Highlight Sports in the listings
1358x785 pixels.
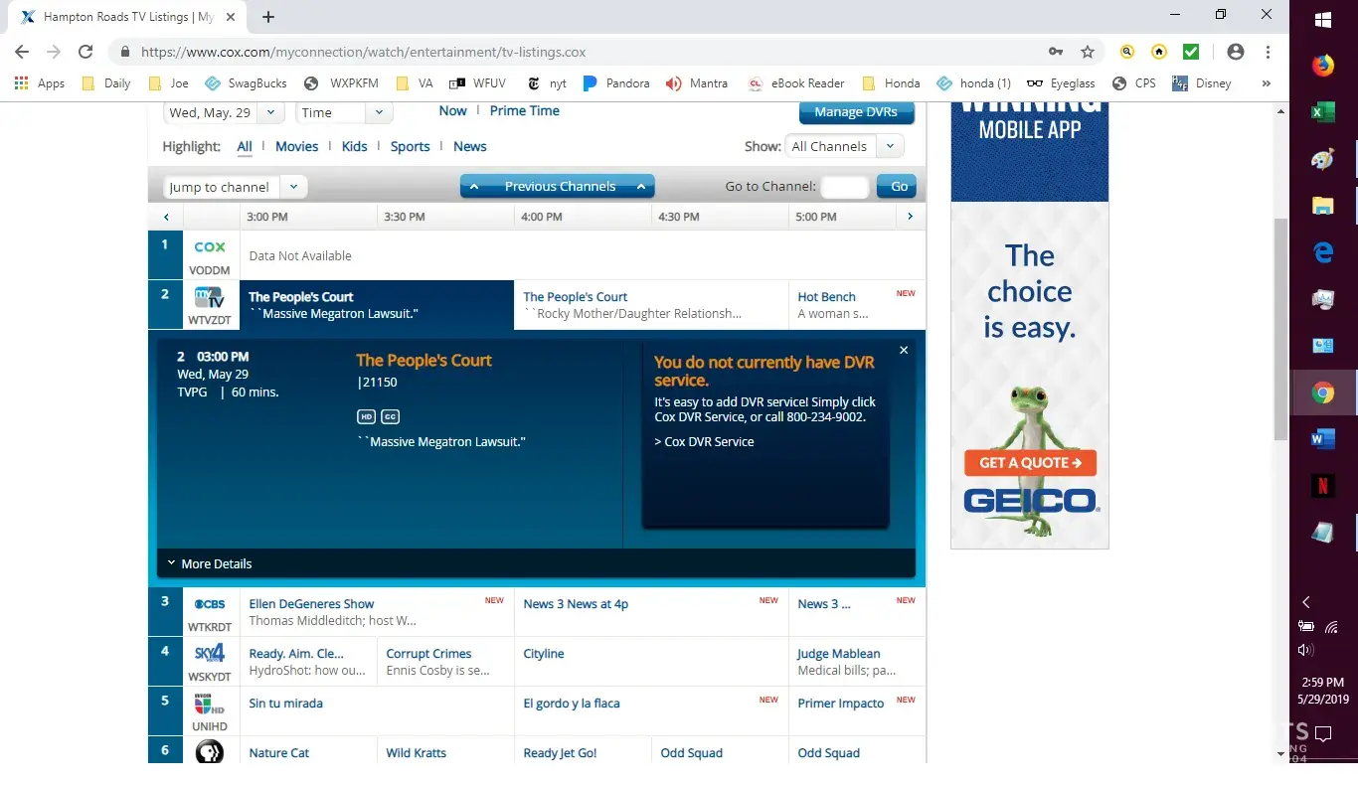tap(410, 146)
